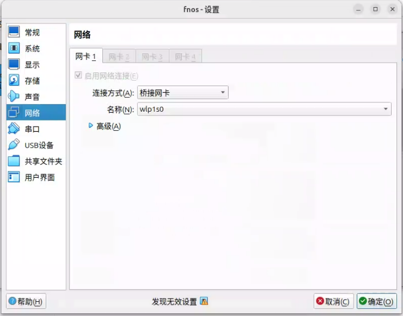Select the 系统 (System) chip icon
Image resolution: width=403 pixels, height=316 pixels.
coord(14,48)
